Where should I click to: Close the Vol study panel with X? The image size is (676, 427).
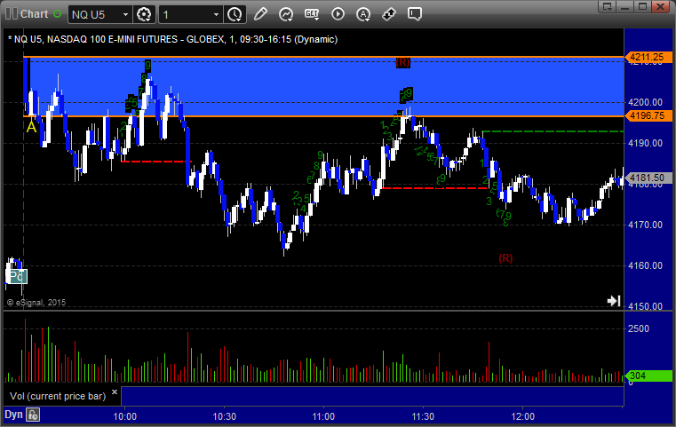(x=115, y=392)
